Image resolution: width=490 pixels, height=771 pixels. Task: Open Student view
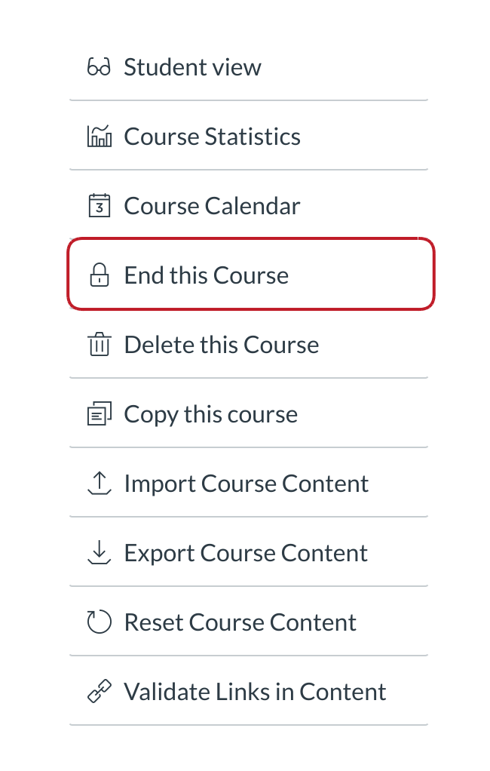tap(193, 68)
